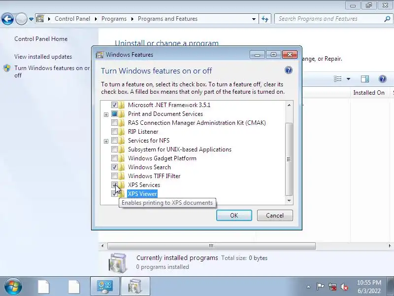Select Programs in breadcrumb path
Screen dimensions: 394x296
[114, 19]
